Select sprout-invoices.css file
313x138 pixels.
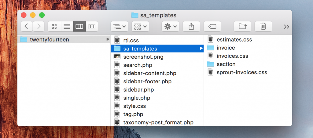(x=248, y=72)
